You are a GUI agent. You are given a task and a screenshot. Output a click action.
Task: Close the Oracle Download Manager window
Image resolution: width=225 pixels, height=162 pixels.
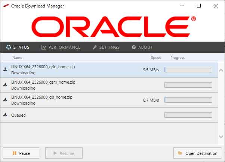216,6
